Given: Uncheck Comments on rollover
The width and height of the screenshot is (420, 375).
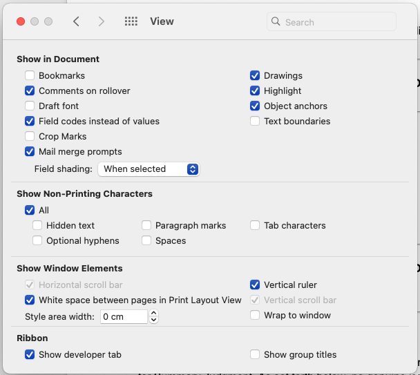Looking at the screenshot, I should (x=30, y=91).
